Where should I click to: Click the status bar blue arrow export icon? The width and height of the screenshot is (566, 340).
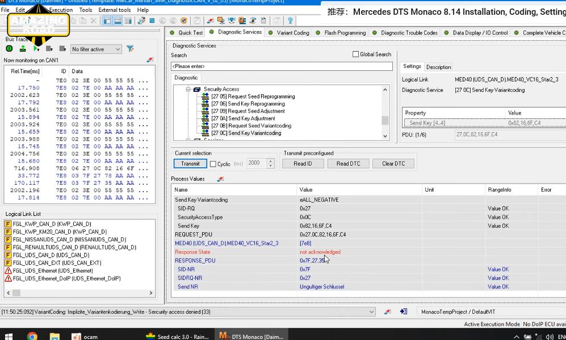click(x=404, y=312)
